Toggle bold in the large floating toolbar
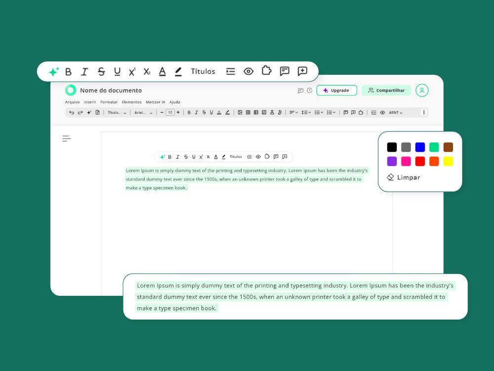The height and width of the screenshot is (371, 494). tap(69, 72)
